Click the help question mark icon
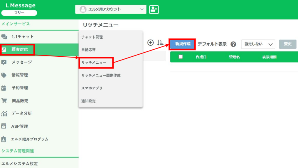The width and height of the screenshot is (298, 168). coord(233,44)
